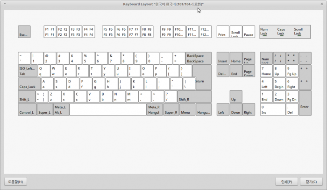Image resolution: width=327 pixels, height=190 pixels.
Task: Click the Right arrow key
Action: [249, 109]
